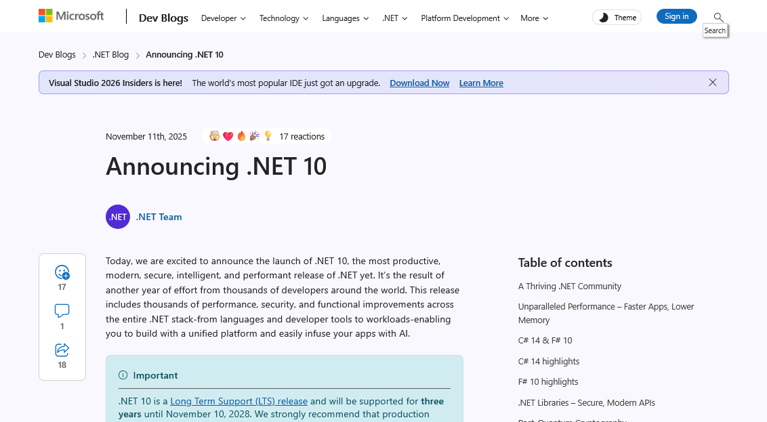Open the More navigation menu

534,18
